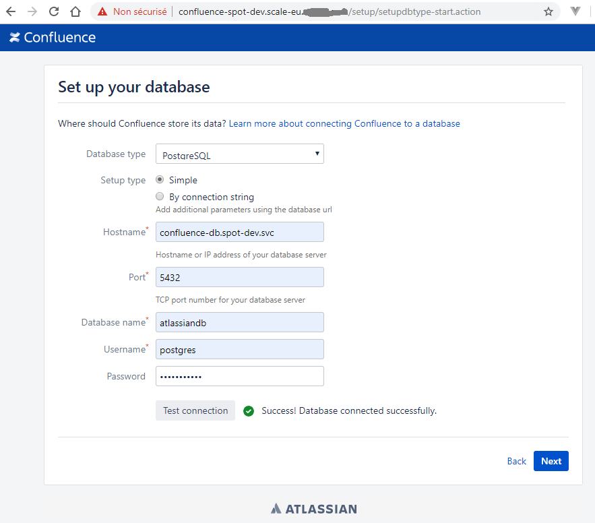Reload the page with the refresh icon

click(x=54, y=11)
